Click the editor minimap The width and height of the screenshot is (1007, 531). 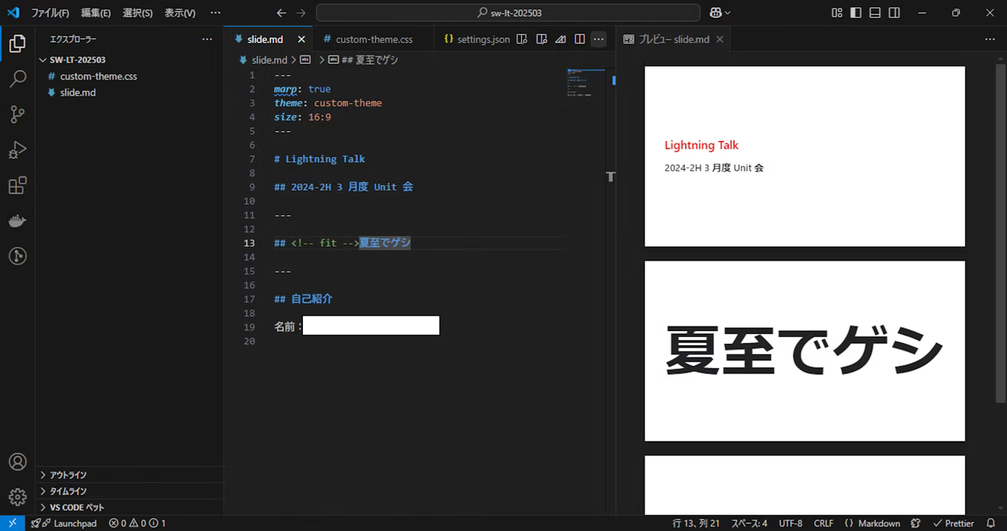click(x=586, y=83)
